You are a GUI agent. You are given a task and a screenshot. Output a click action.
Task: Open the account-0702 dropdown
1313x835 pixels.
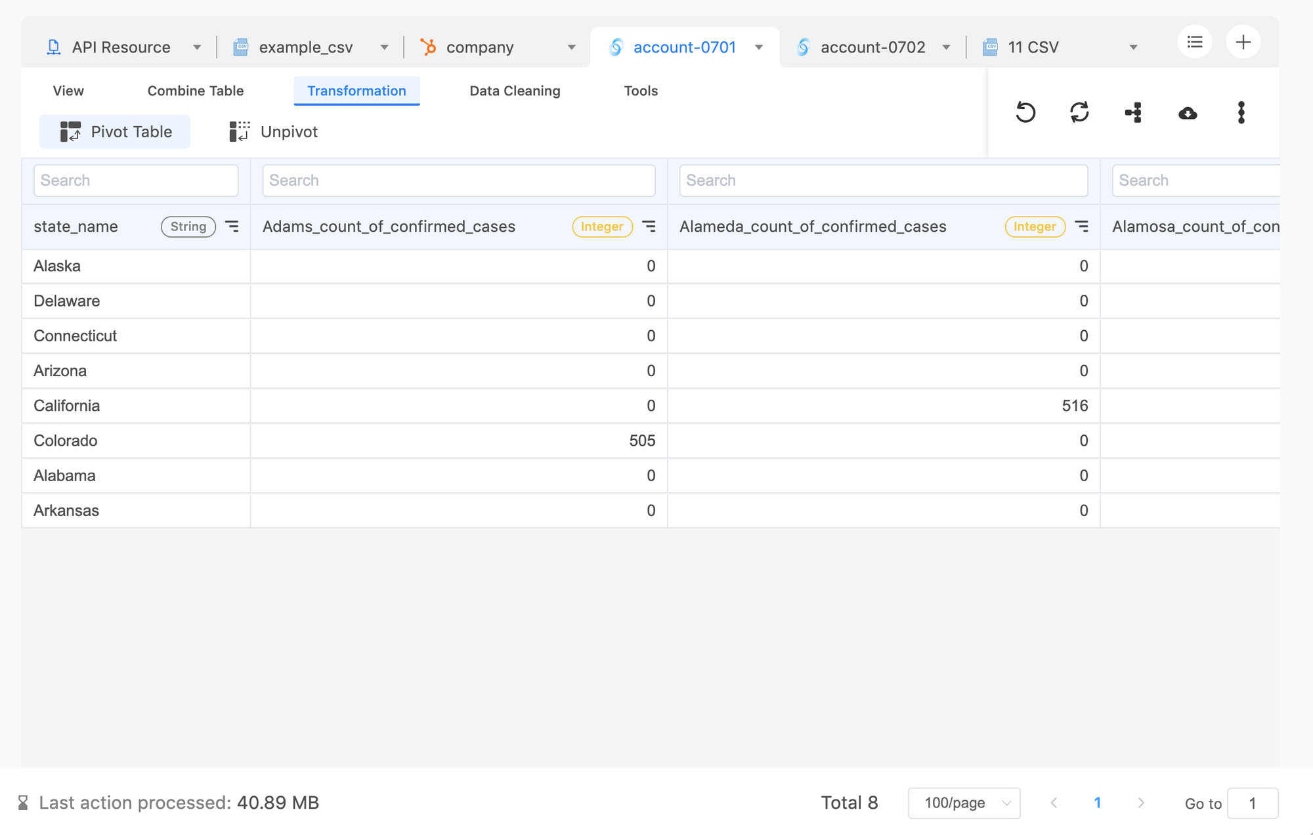pyautogui.click(x=946, y=47)
